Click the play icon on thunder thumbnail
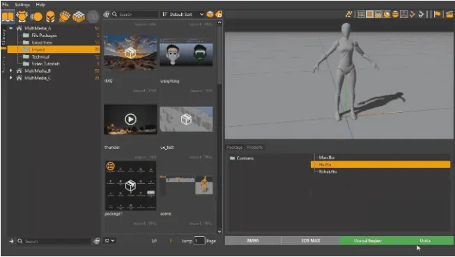 pyautogui.click(x=130, y=119)
